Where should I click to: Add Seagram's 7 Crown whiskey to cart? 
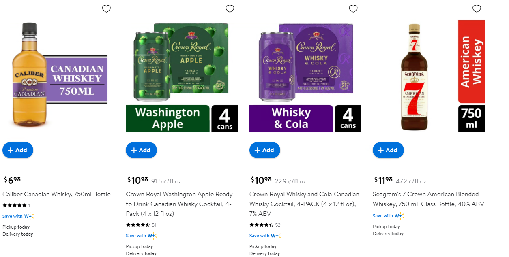[x=388, y=150]
